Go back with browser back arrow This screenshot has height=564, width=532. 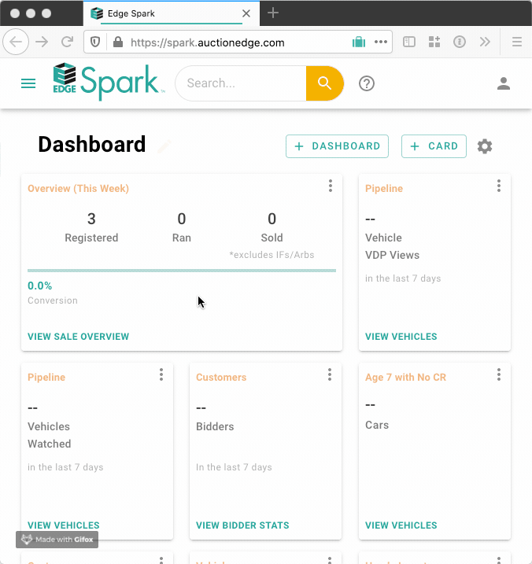click(16, 42)
